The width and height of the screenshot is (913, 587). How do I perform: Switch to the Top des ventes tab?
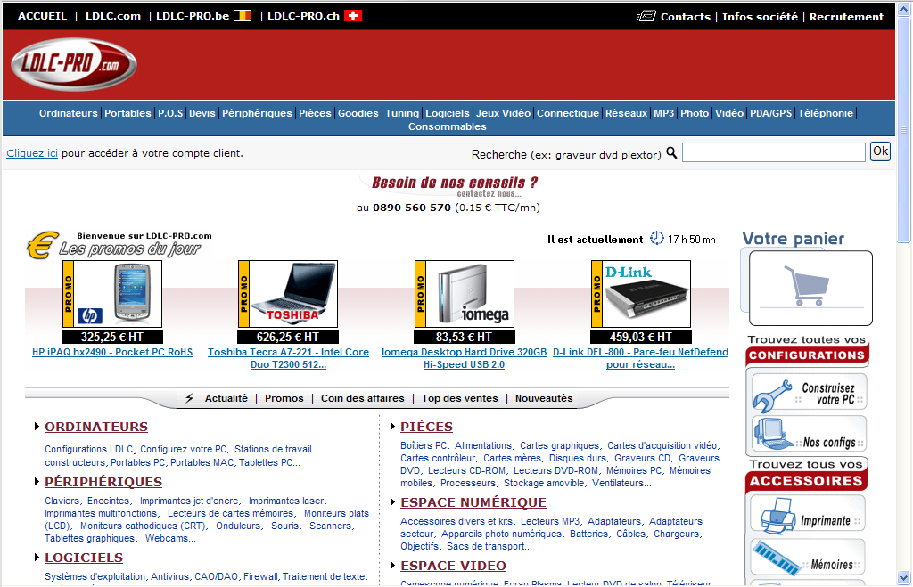[x=459, y=398]
